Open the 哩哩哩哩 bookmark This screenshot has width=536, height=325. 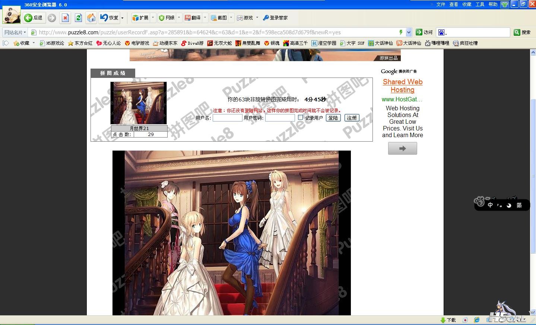point(437,43)
